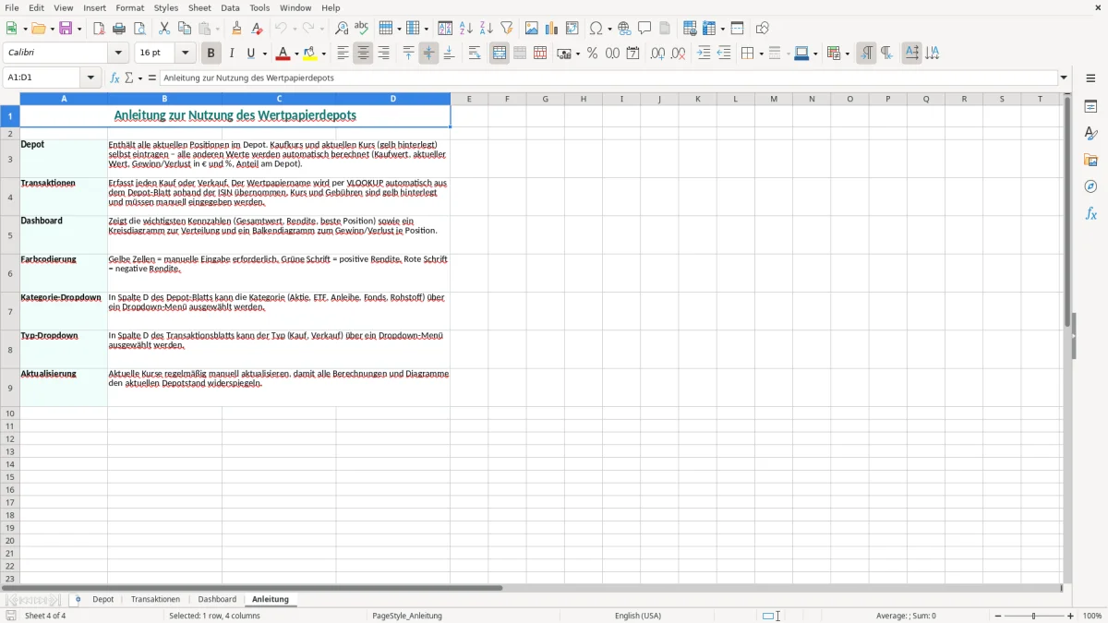
Task: Click PageStyle_Anleitung in status bar
Action: click(x=407, y=616)
